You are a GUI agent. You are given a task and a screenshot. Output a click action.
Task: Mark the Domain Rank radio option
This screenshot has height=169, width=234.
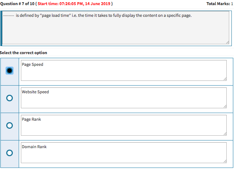click(x=10, y=153)
